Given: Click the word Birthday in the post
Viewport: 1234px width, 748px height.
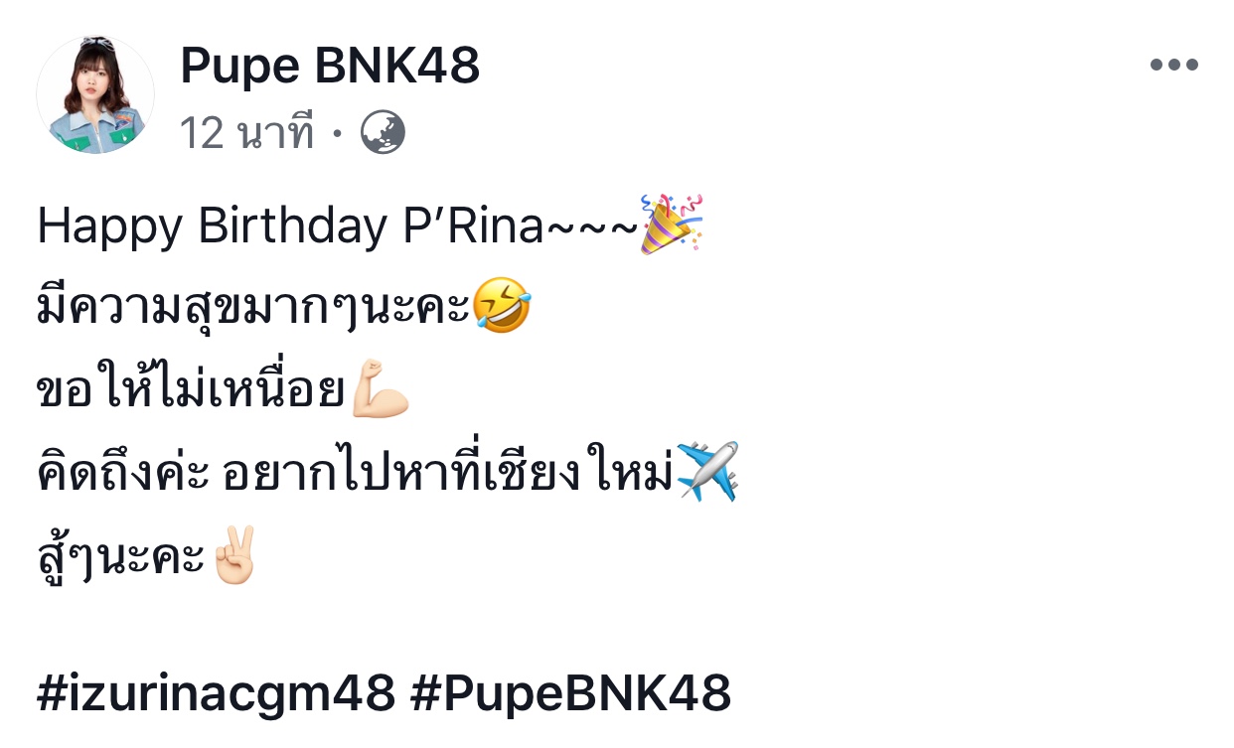Looking at the screenshot, I should (292, 227).
